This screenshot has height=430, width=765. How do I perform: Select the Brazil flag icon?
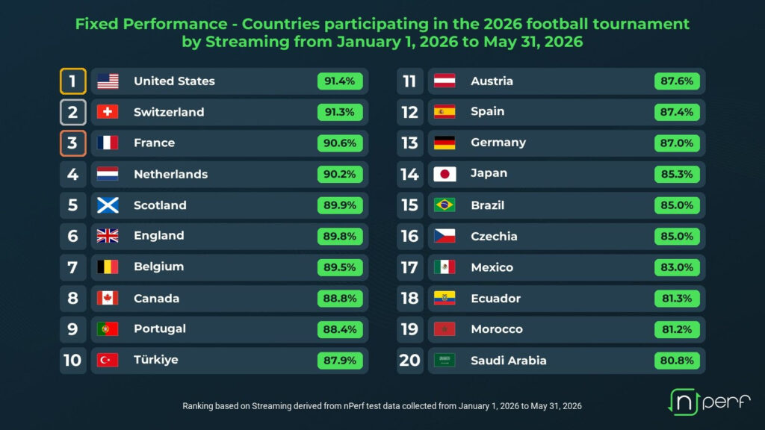point(445,205)
